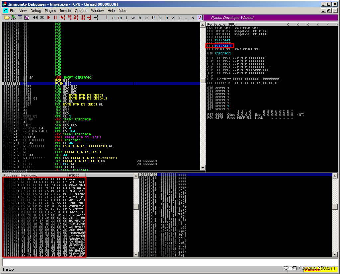Screen dimensions: 340x274
Task: Close the debugged program with X icon
Action: [42, 18]
